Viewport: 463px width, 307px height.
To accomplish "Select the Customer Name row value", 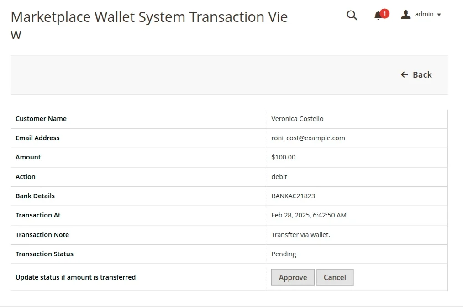I will (x=297, y=118).
